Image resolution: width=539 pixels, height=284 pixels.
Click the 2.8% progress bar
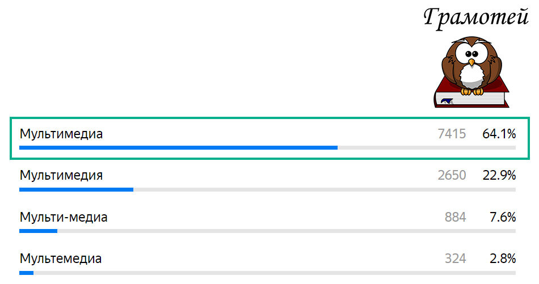(x=267, y=273)
